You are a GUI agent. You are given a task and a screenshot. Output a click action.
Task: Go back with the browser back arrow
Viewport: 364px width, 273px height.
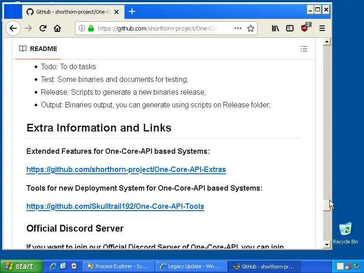click(13, 28)
